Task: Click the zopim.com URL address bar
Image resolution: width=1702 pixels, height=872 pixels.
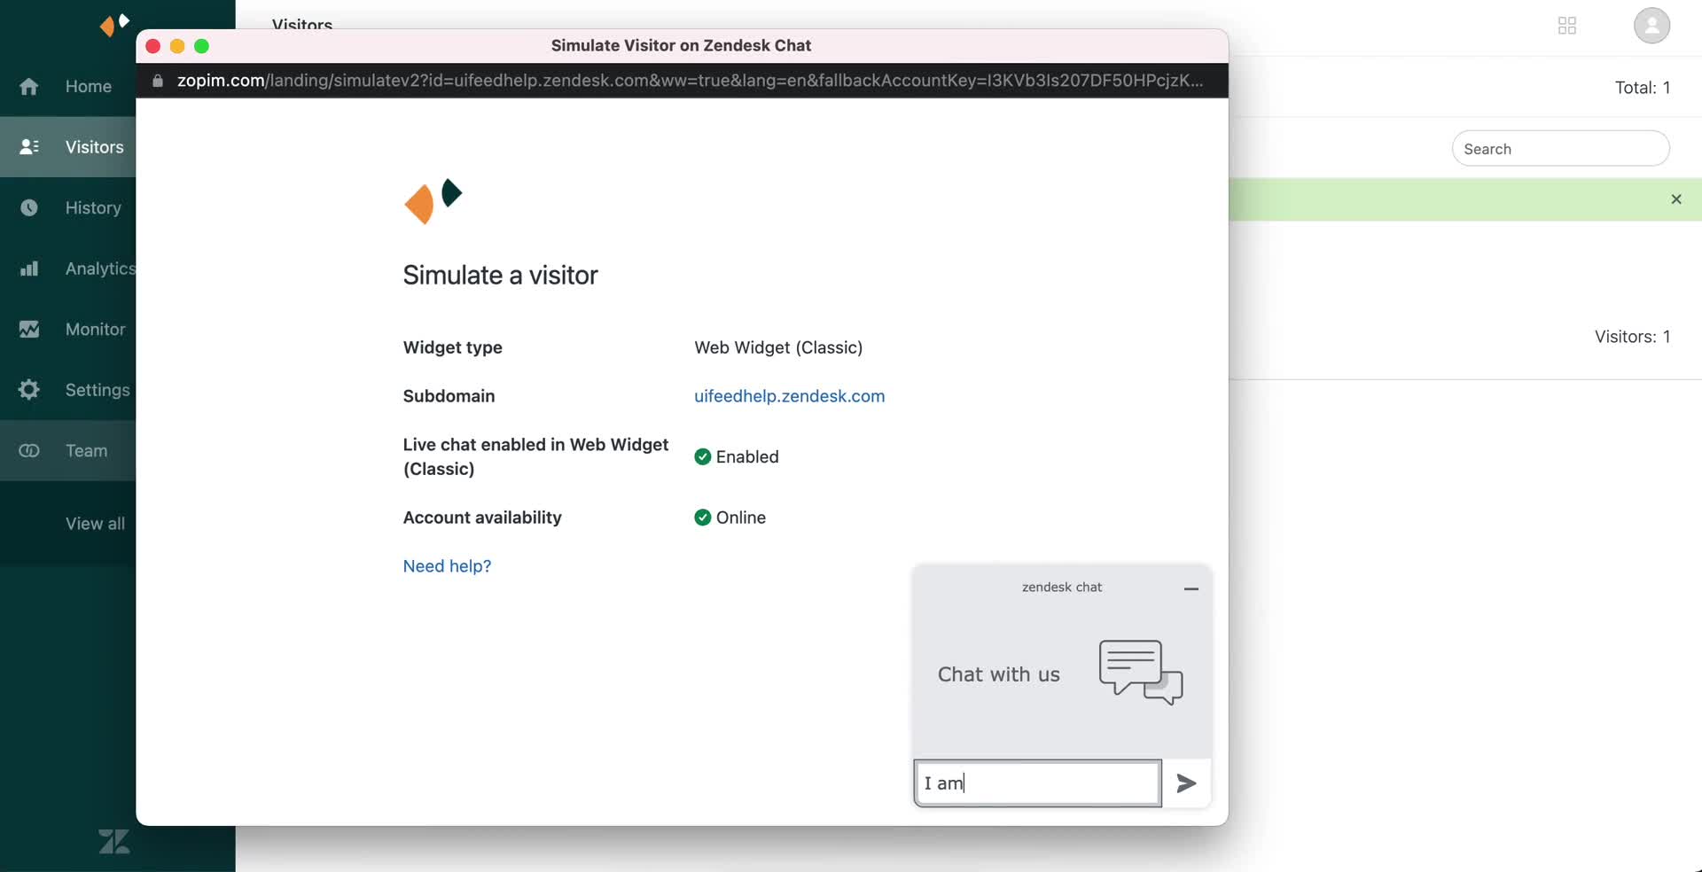Action: pos(690,81)
